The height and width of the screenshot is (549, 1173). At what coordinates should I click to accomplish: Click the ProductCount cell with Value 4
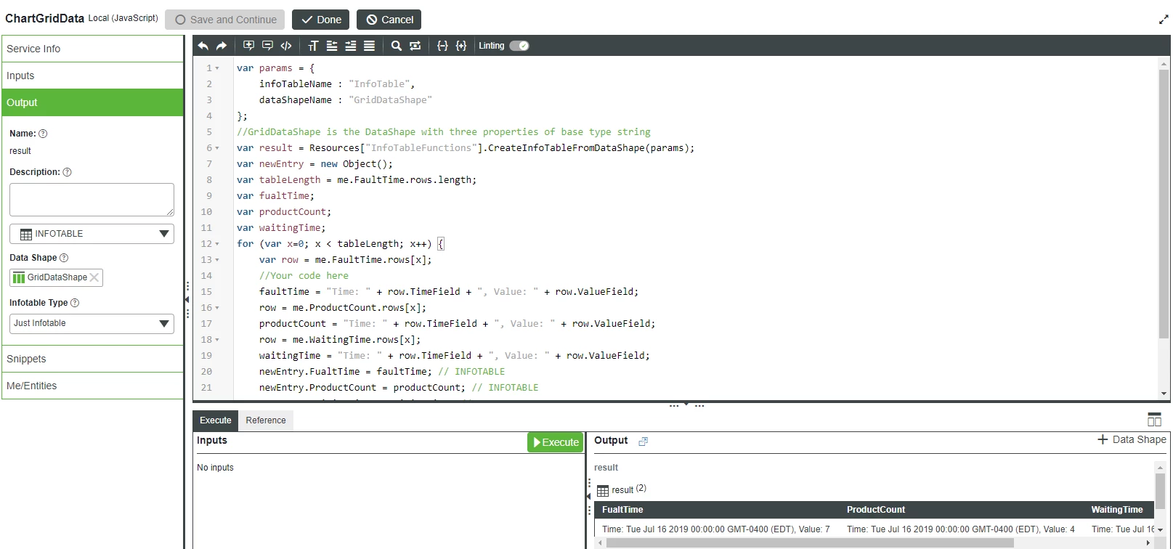tap(961, 529)
